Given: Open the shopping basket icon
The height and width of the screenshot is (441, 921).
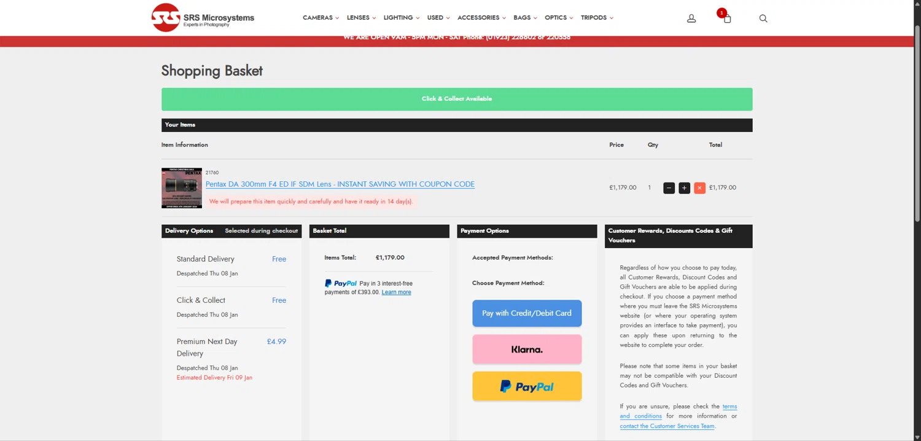Looking at the screenshot, I should pyautogui.click(x=727, y=18).
